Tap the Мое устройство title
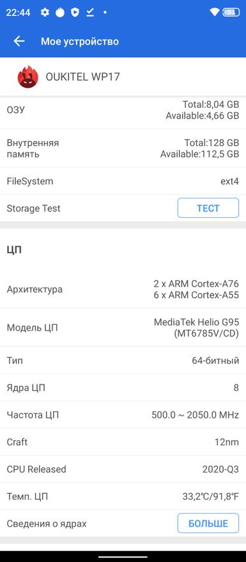This screenshot has width=246, height=562. pyautogui.click(x=80, y=41)
